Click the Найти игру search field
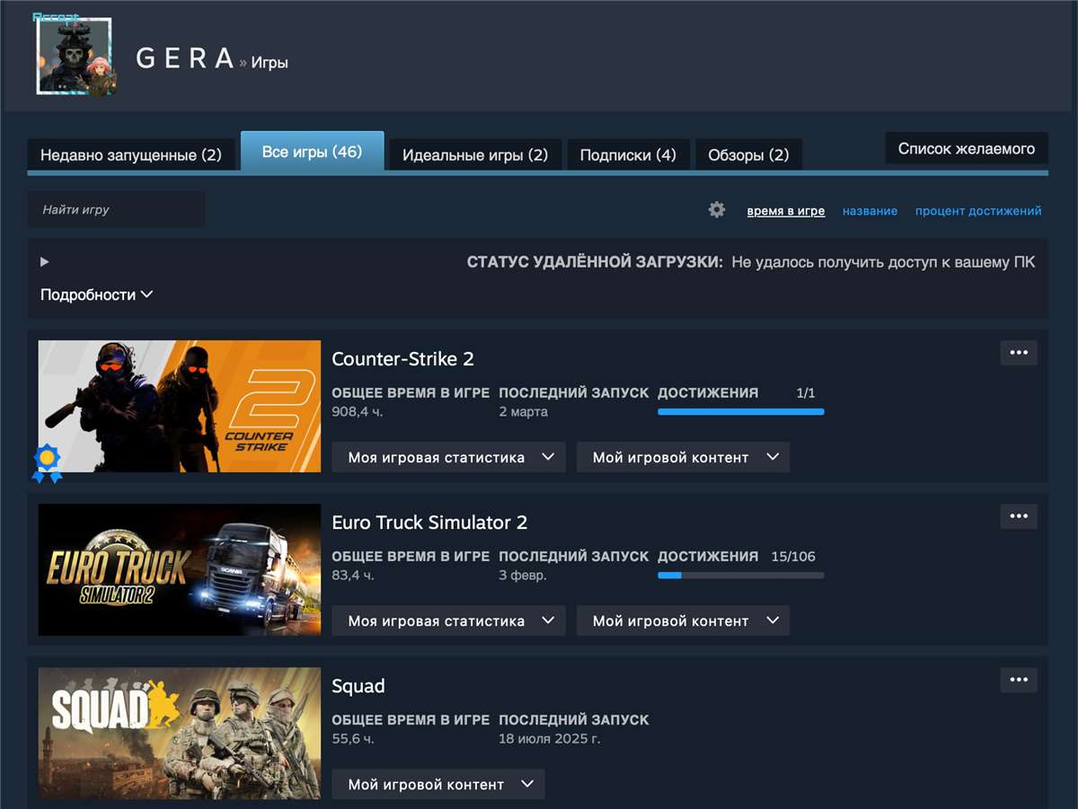The height and width of the screenshot is (809, 1078). click(115, 208)
